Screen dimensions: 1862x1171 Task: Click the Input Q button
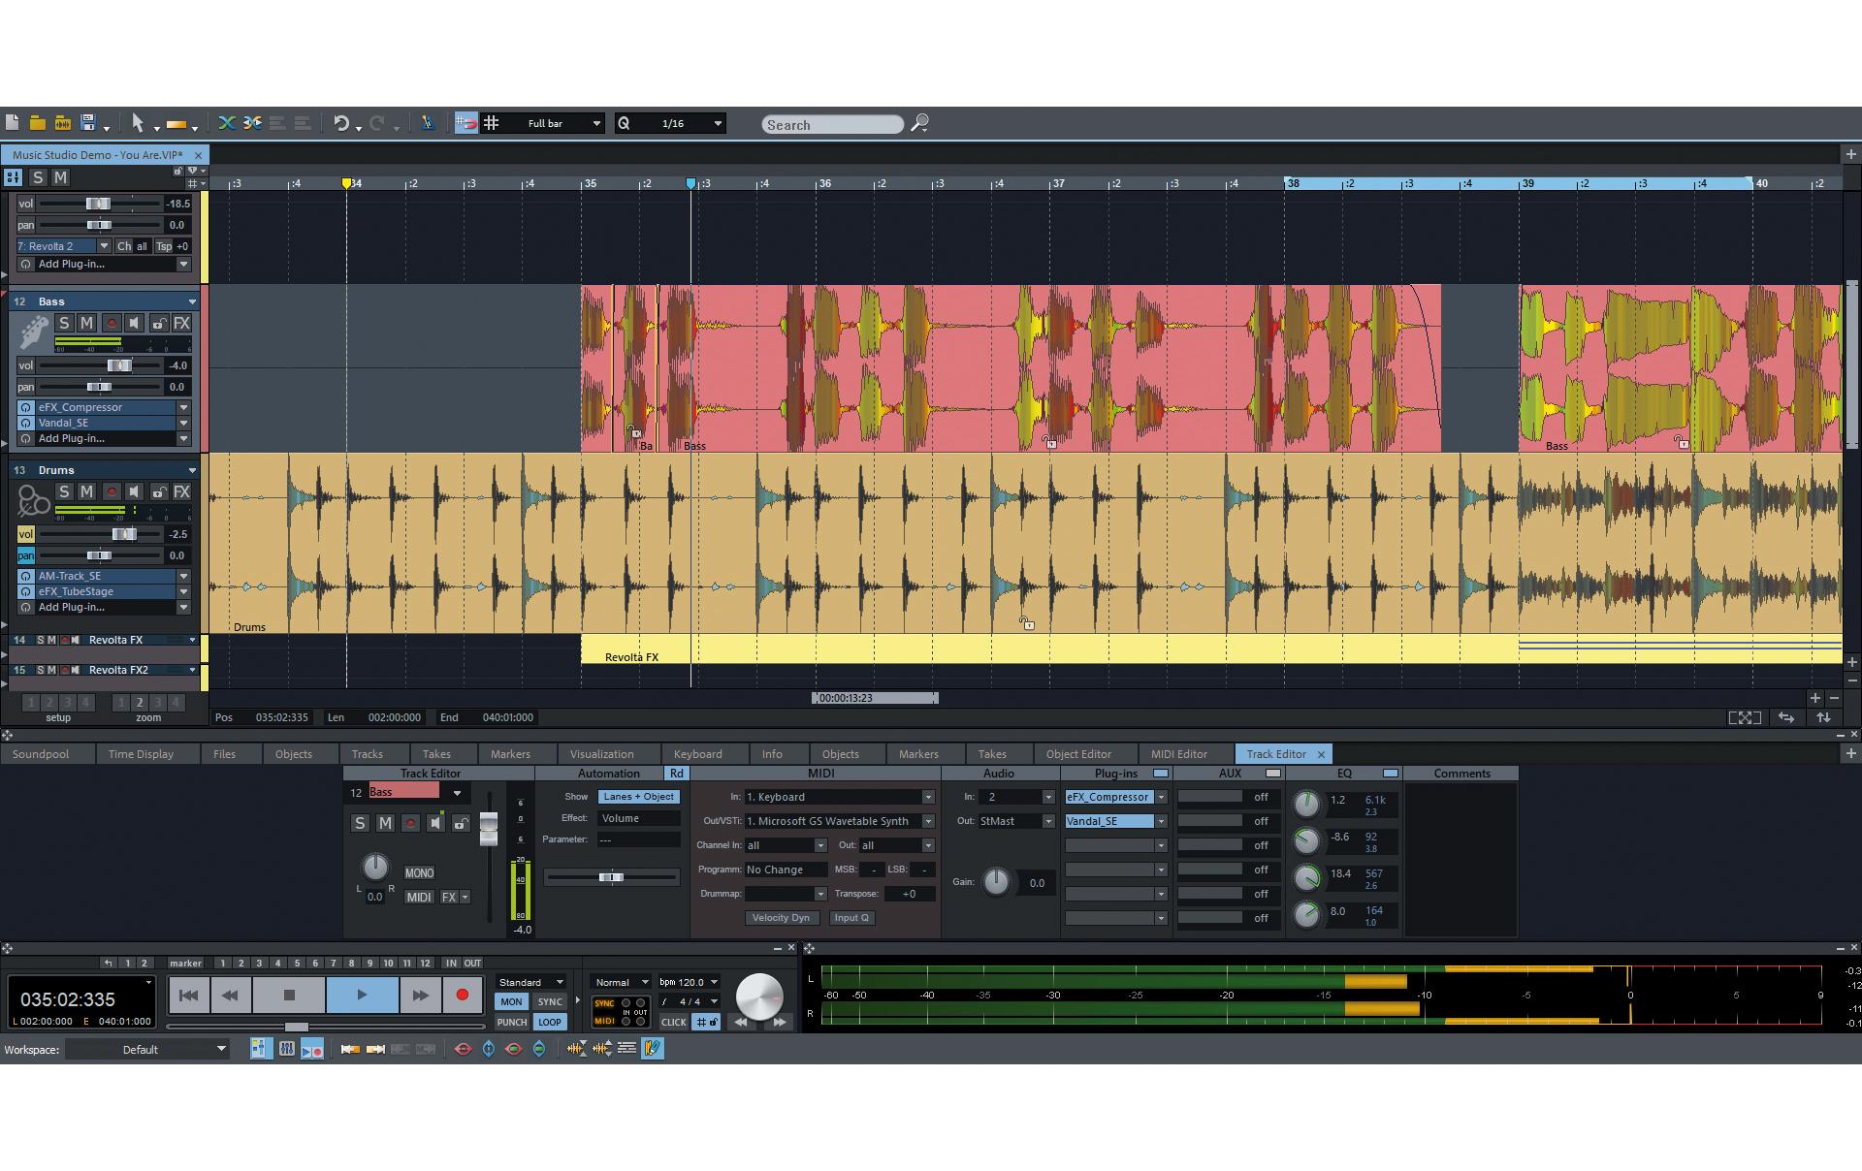click(851, 917)
